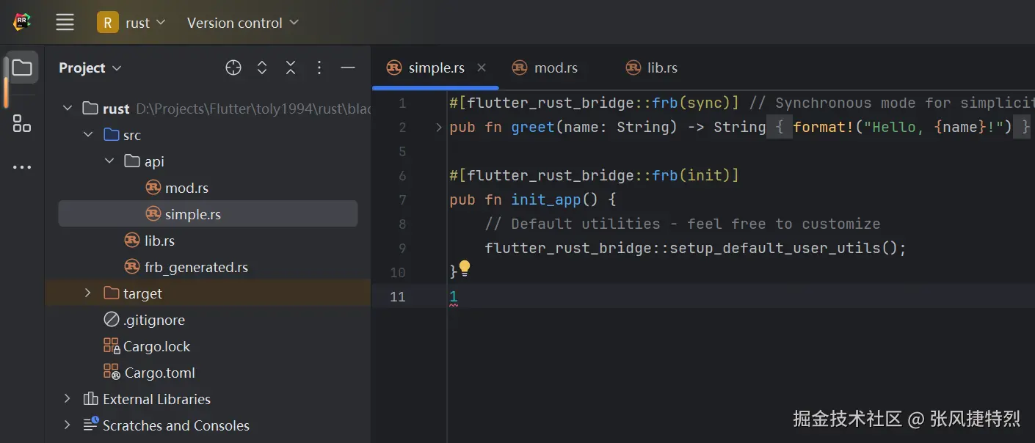Click the R project badge icon
This screenshot has height=443, width=1035.
click(x=107, y=23)
